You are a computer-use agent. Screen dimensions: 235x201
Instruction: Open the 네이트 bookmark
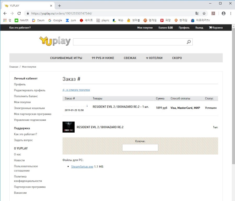pyautogui.click(x=86, y=20)
